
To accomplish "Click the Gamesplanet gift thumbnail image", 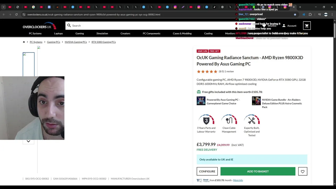I will pos(201,101).
